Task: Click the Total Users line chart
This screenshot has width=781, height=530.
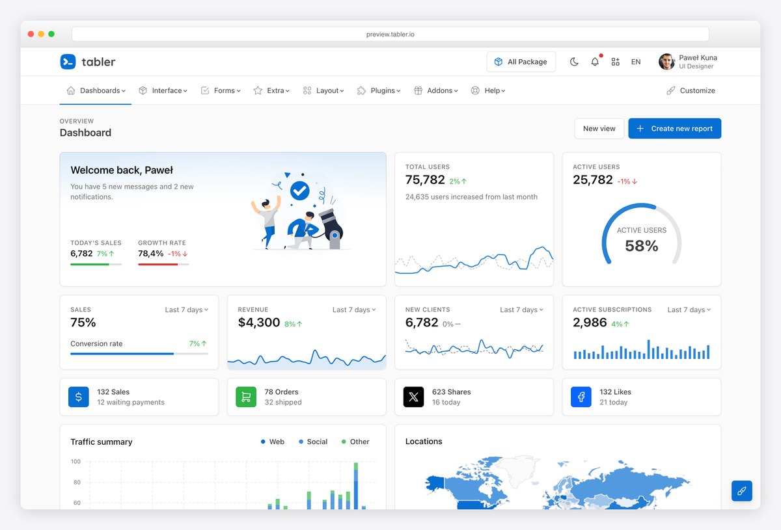Action: 474,260
